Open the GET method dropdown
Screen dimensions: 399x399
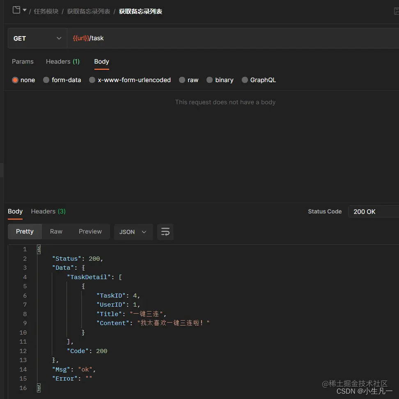37,39
